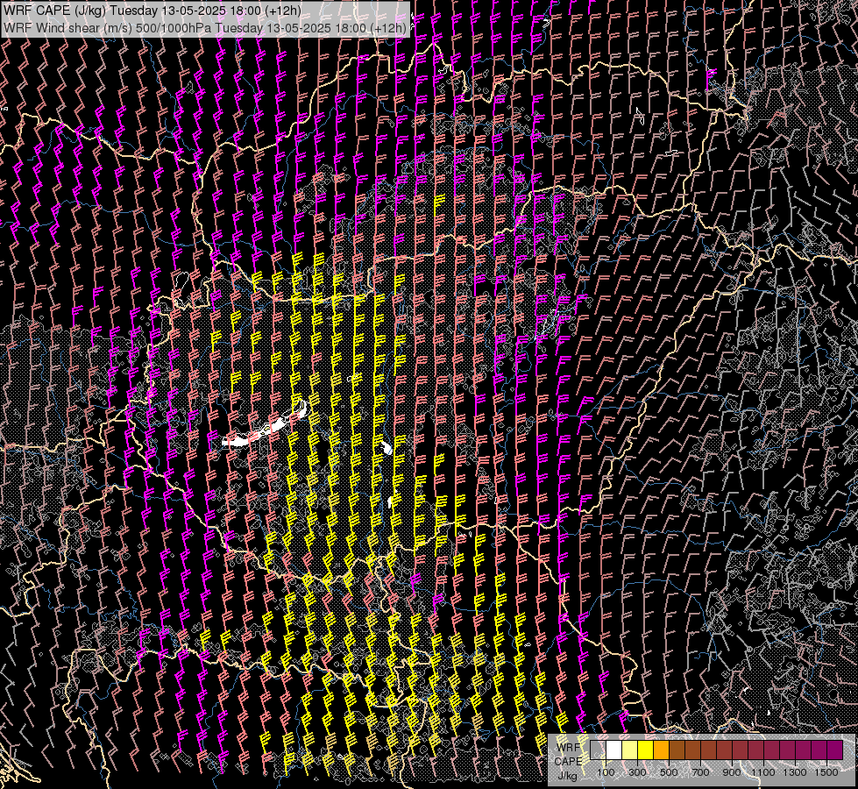Select the pale yellow 200–300 legend swatch
858x789 pixels.
point(630,750)
